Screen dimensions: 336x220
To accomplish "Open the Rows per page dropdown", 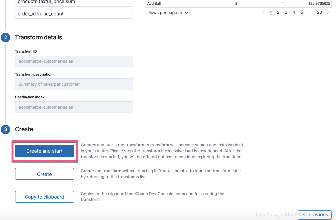I will pos(168,12).
